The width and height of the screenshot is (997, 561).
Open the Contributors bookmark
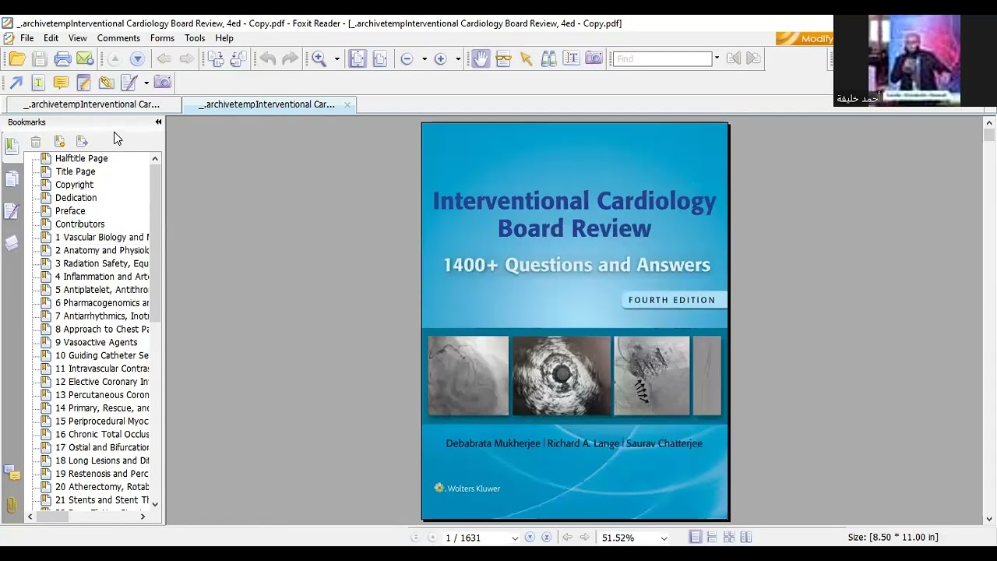[x=79, y=224]
